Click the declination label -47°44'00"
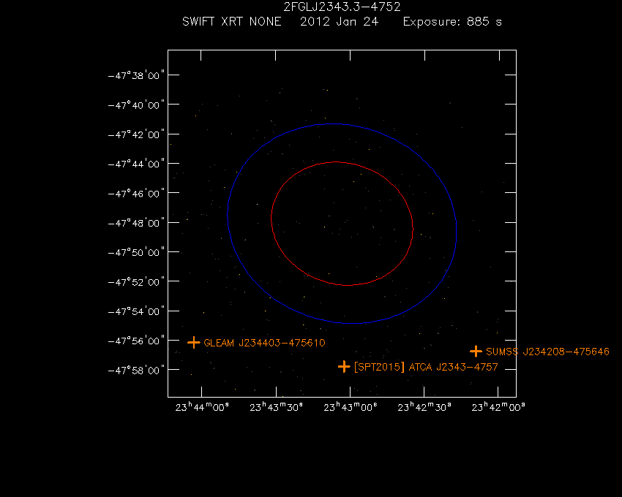 [x=136, y=164]
